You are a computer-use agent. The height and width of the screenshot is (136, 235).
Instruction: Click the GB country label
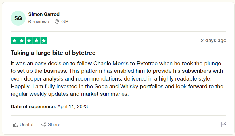(65, 22)
